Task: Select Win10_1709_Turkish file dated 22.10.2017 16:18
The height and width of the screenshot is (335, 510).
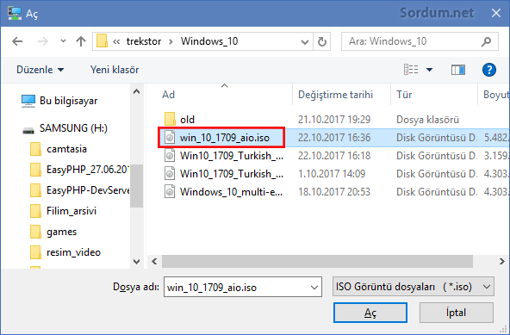Action: (232, 156)
